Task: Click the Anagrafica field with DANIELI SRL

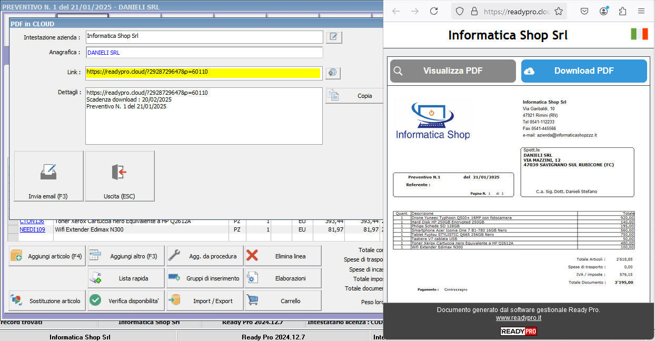Action: tap(204, 53)
